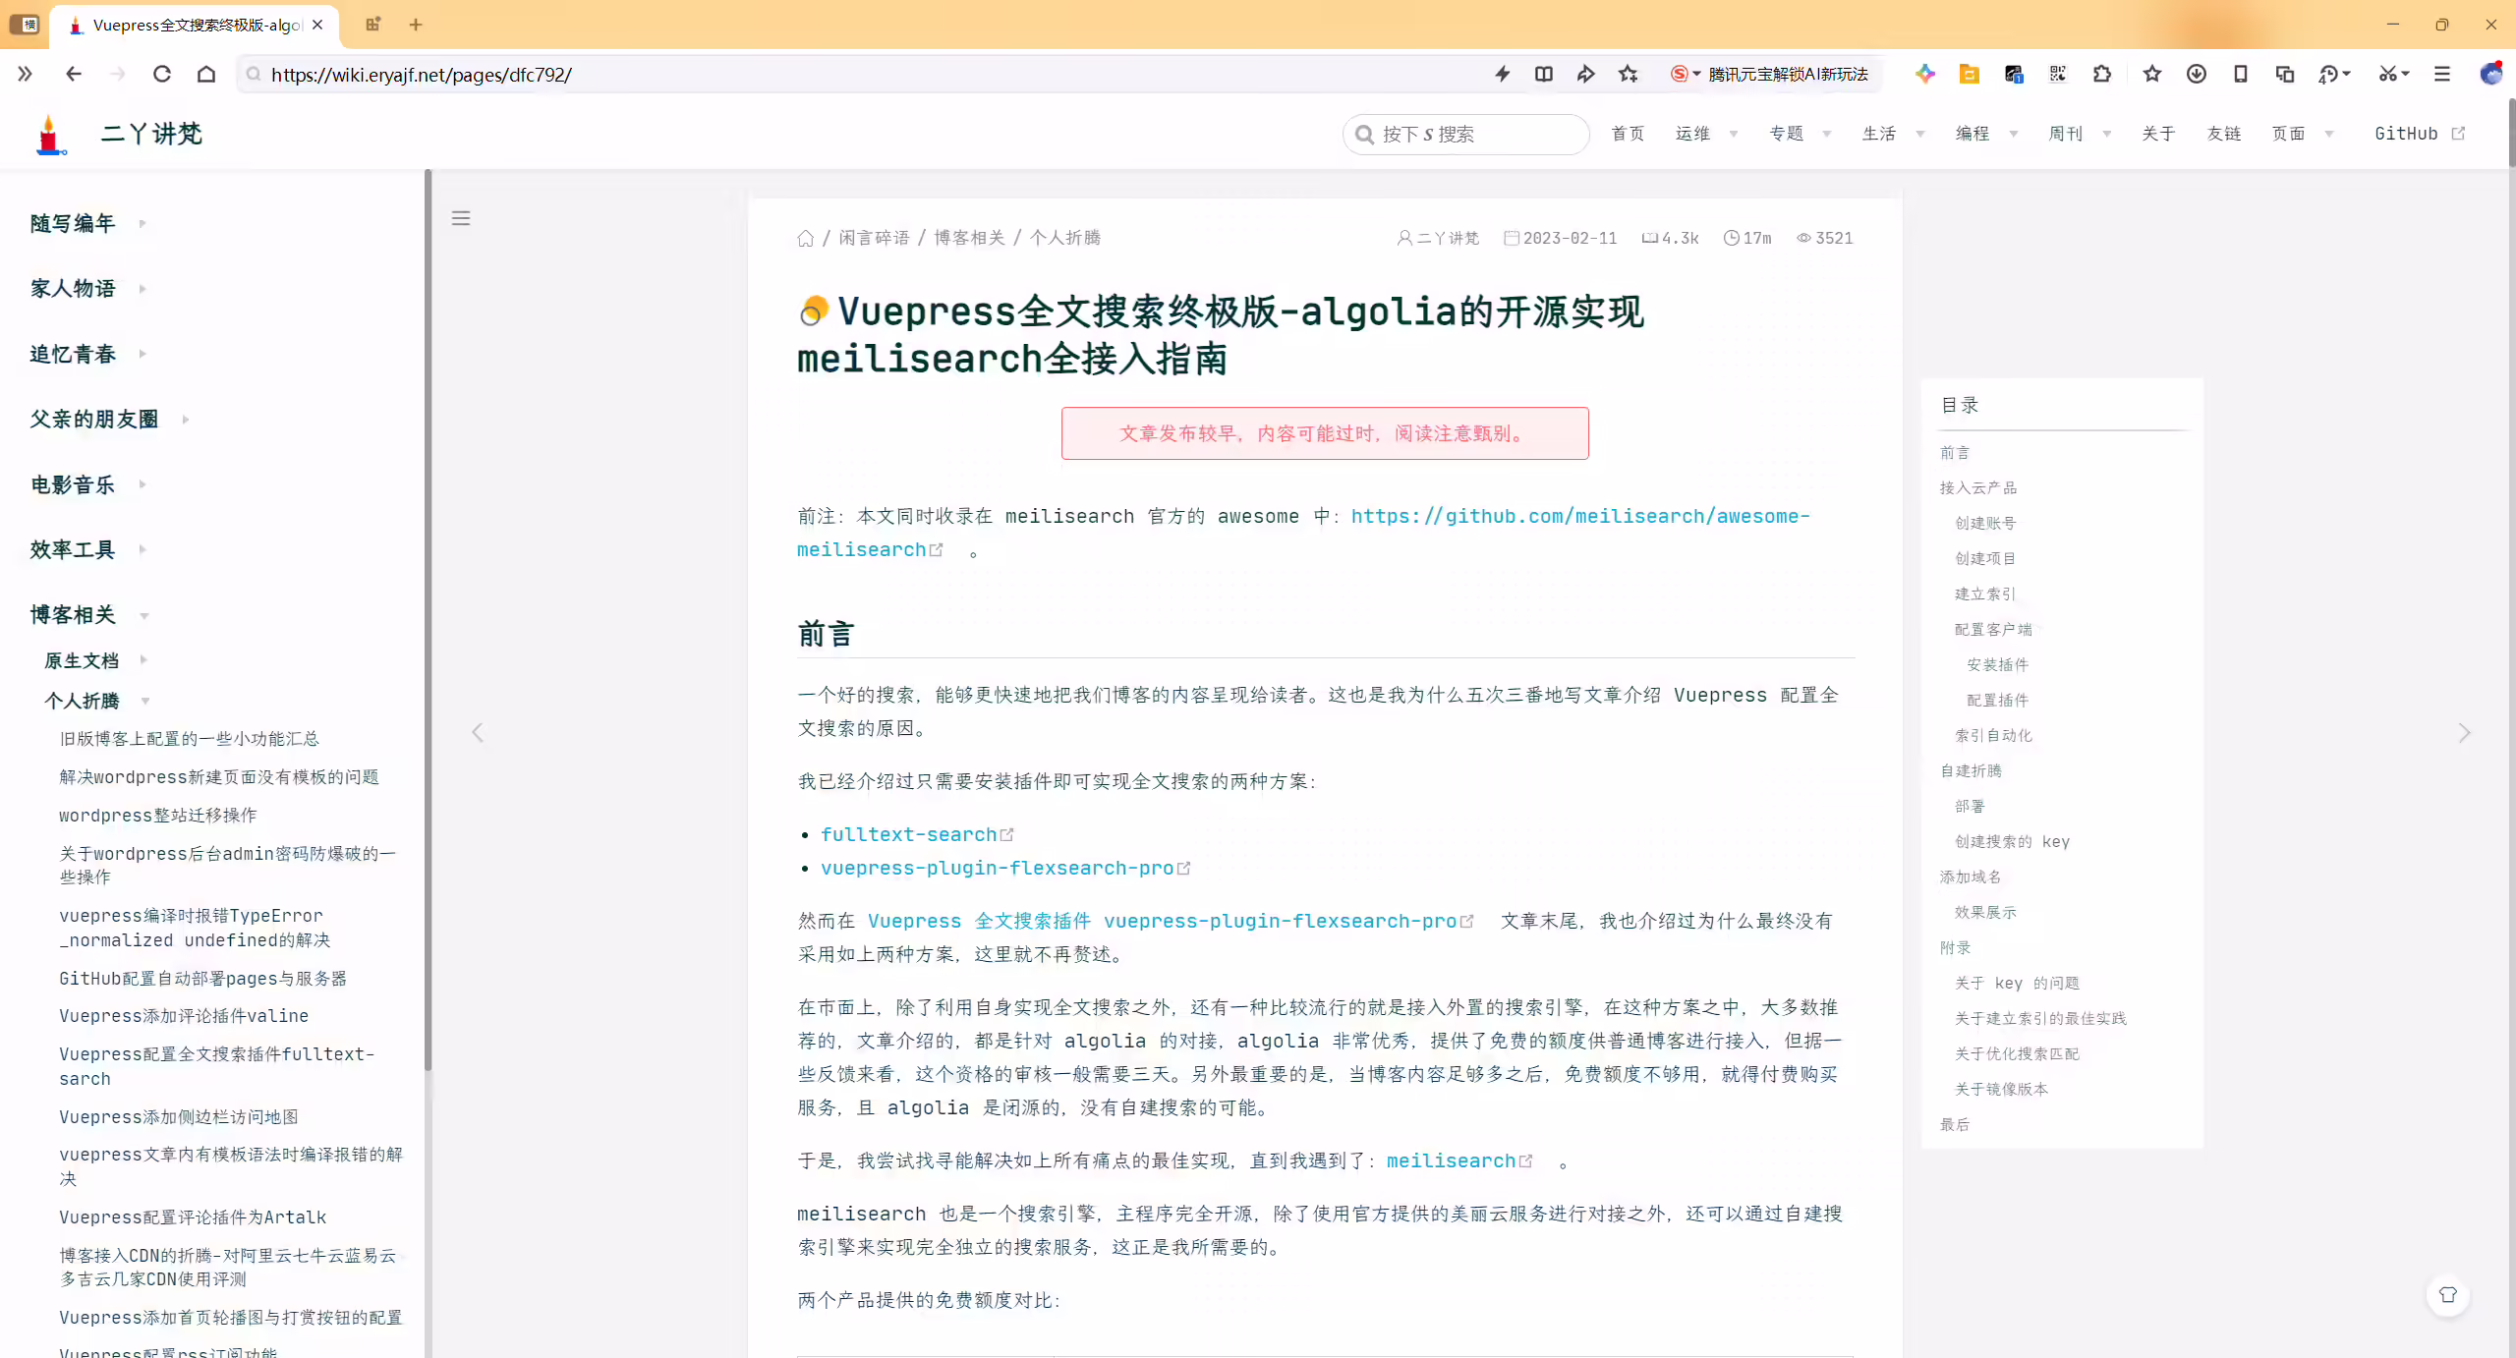2516x1358 pixels.
Task: Open the browser extensions puzzle icon
Action: coord(2102,75)
